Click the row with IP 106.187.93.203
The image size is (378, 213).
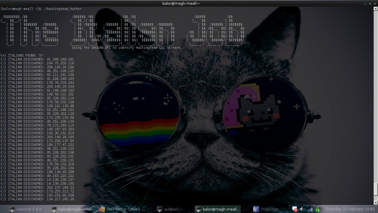[x=37, y=129]
